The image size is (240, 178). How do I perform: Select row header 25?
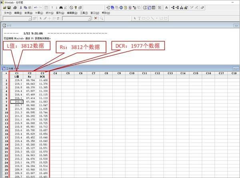pos(6,166)
